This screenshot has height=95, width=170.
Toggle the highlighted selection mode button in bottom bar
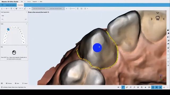(123, 87)
